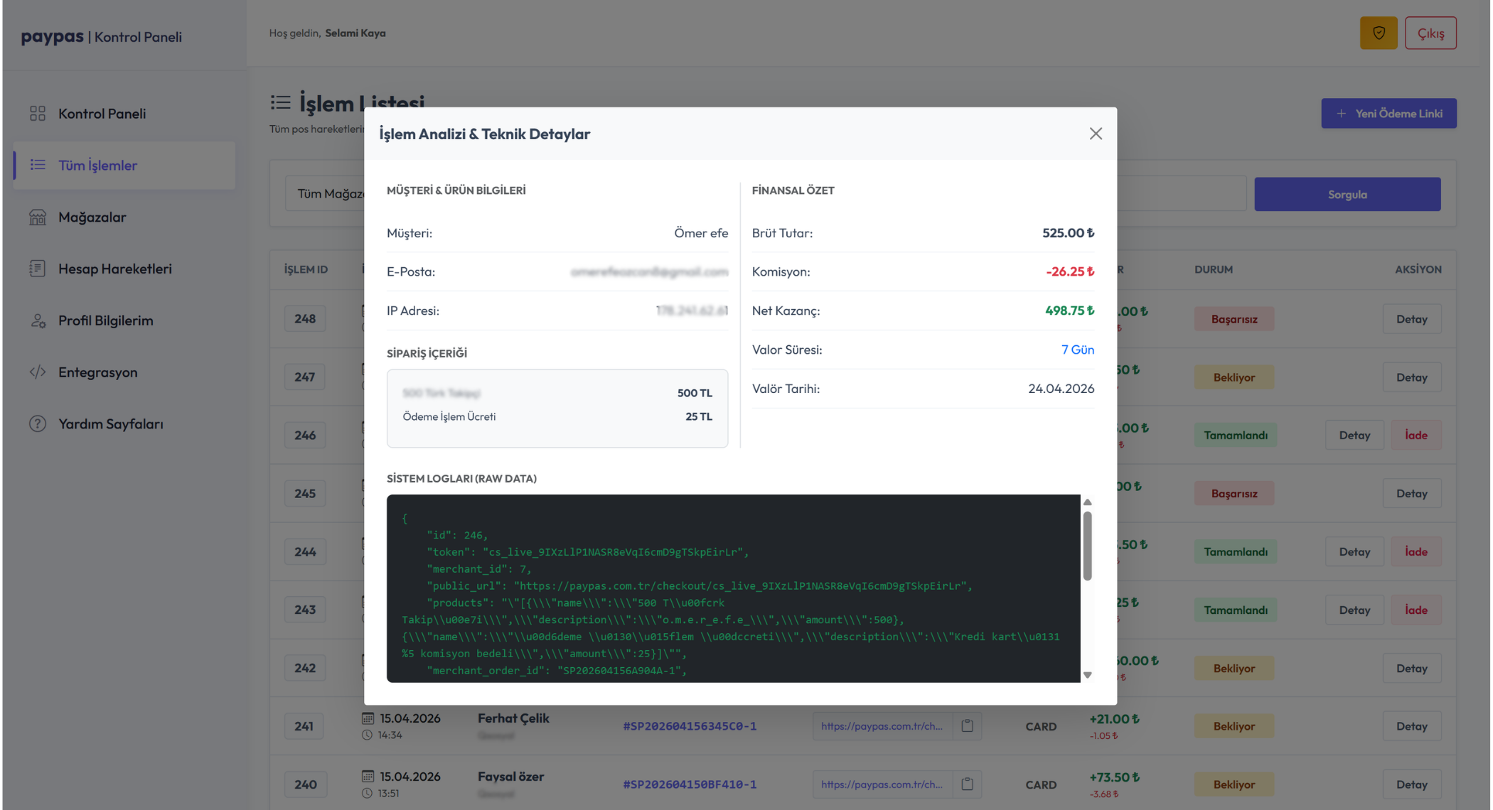Copy payment link for Ferhat Çelik row

click(968, 726)
